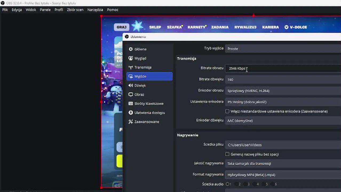Open Ustawienia enkodera dropdown P5 Wolny

click(x=283, y=102)
